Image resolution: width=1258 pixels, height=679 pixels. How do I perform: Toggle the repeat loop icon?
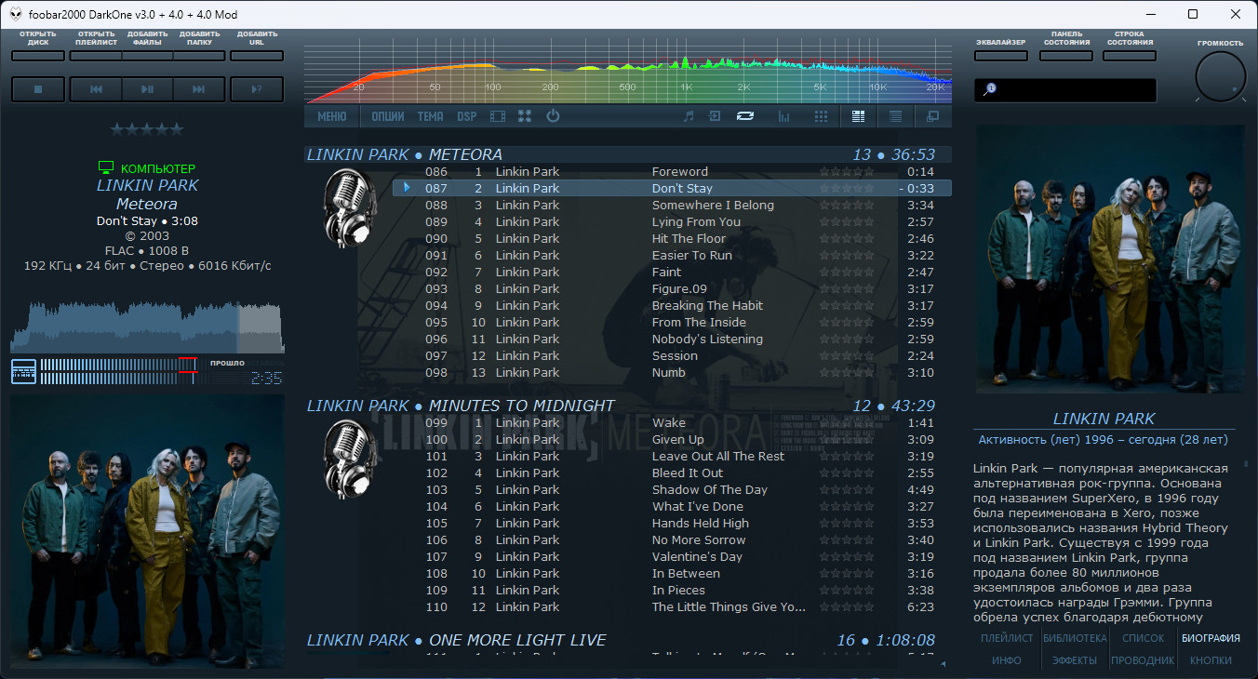pos(744,116)
